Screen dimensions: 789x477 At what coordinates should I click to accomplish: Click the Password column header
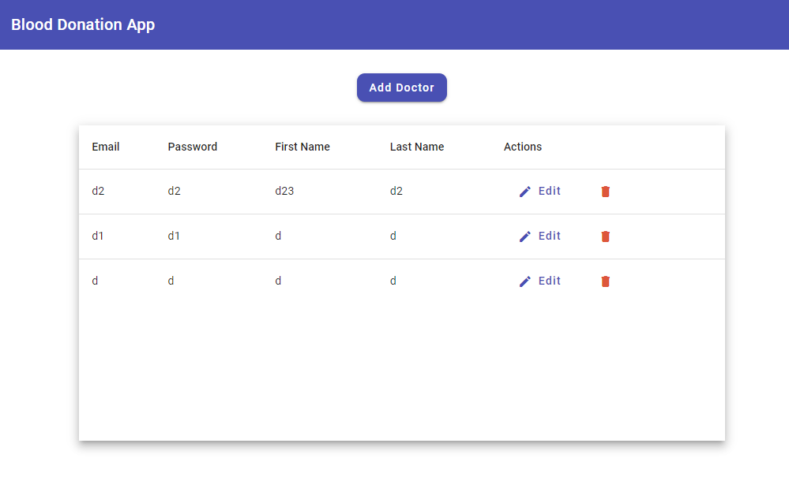click(192, 147)
